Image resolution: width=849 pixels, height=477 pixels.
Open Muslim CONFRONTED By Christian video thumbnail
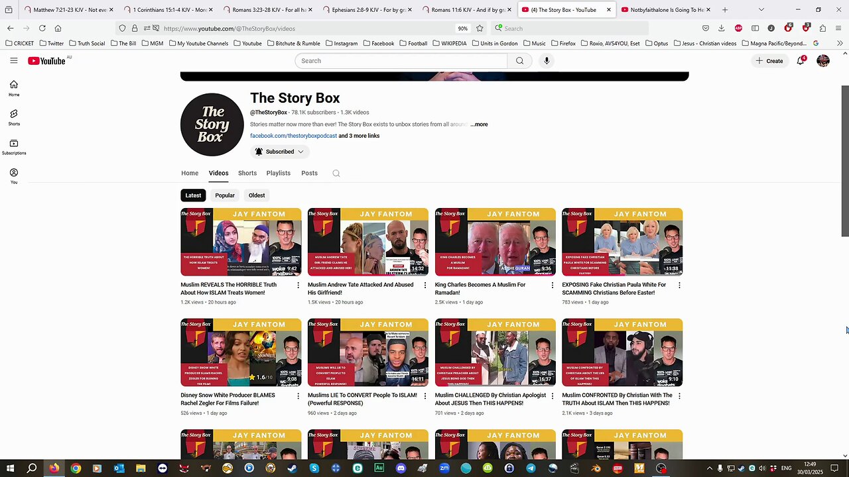point(622,352)
